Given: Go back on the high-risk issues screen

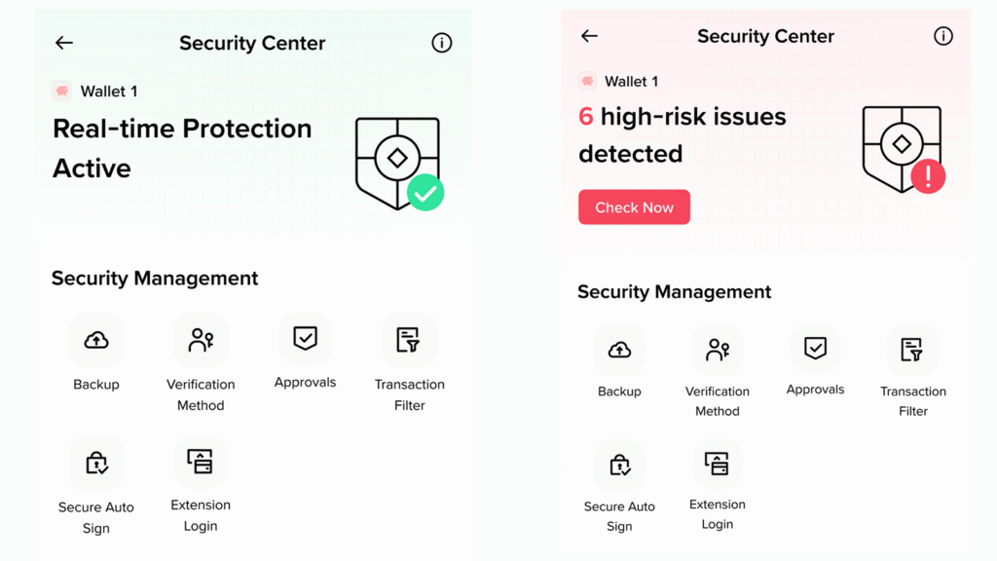Looking at the screenshot, I should [589, 36].
